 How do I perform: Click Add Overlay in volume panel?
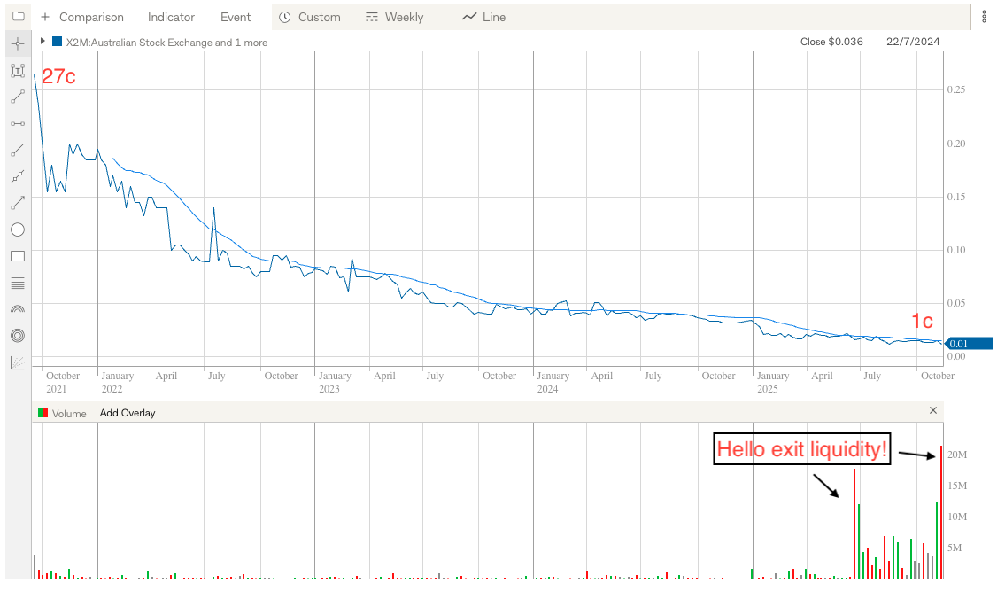pos(128,413)
